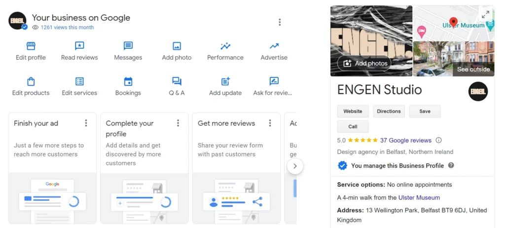
Task: Open the Get more reviews card
Action: (236, 168)
